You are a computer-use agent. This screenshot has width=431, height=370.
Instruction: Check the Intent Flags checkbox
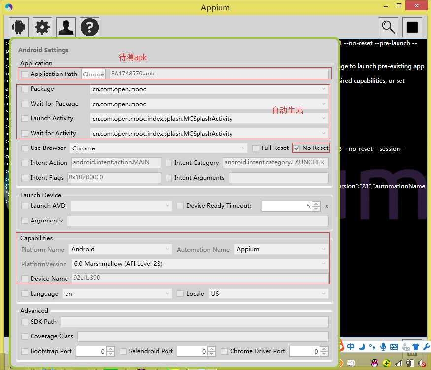25,178
